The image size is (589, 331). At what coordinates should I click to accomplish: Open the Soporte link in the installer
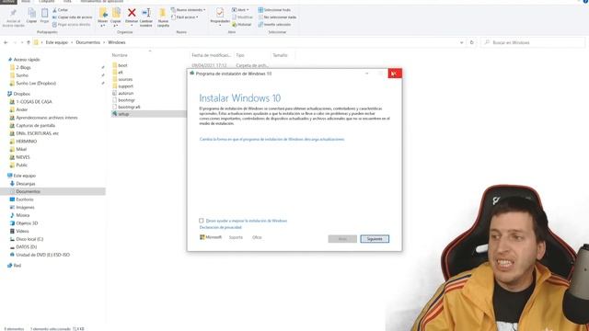click(236, 237)
